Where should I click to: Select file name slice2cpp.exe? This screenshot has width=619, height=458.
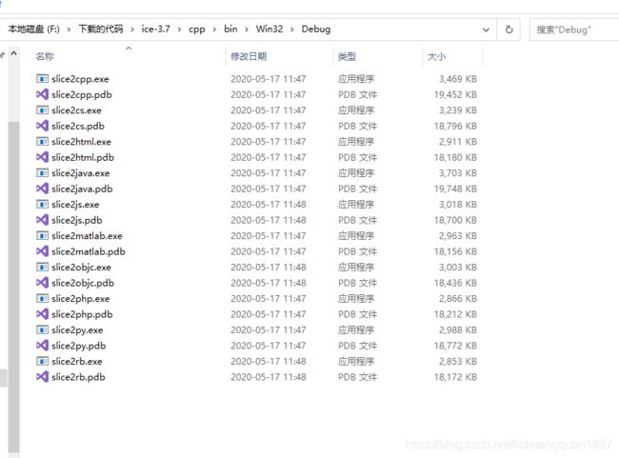point(80,79)
